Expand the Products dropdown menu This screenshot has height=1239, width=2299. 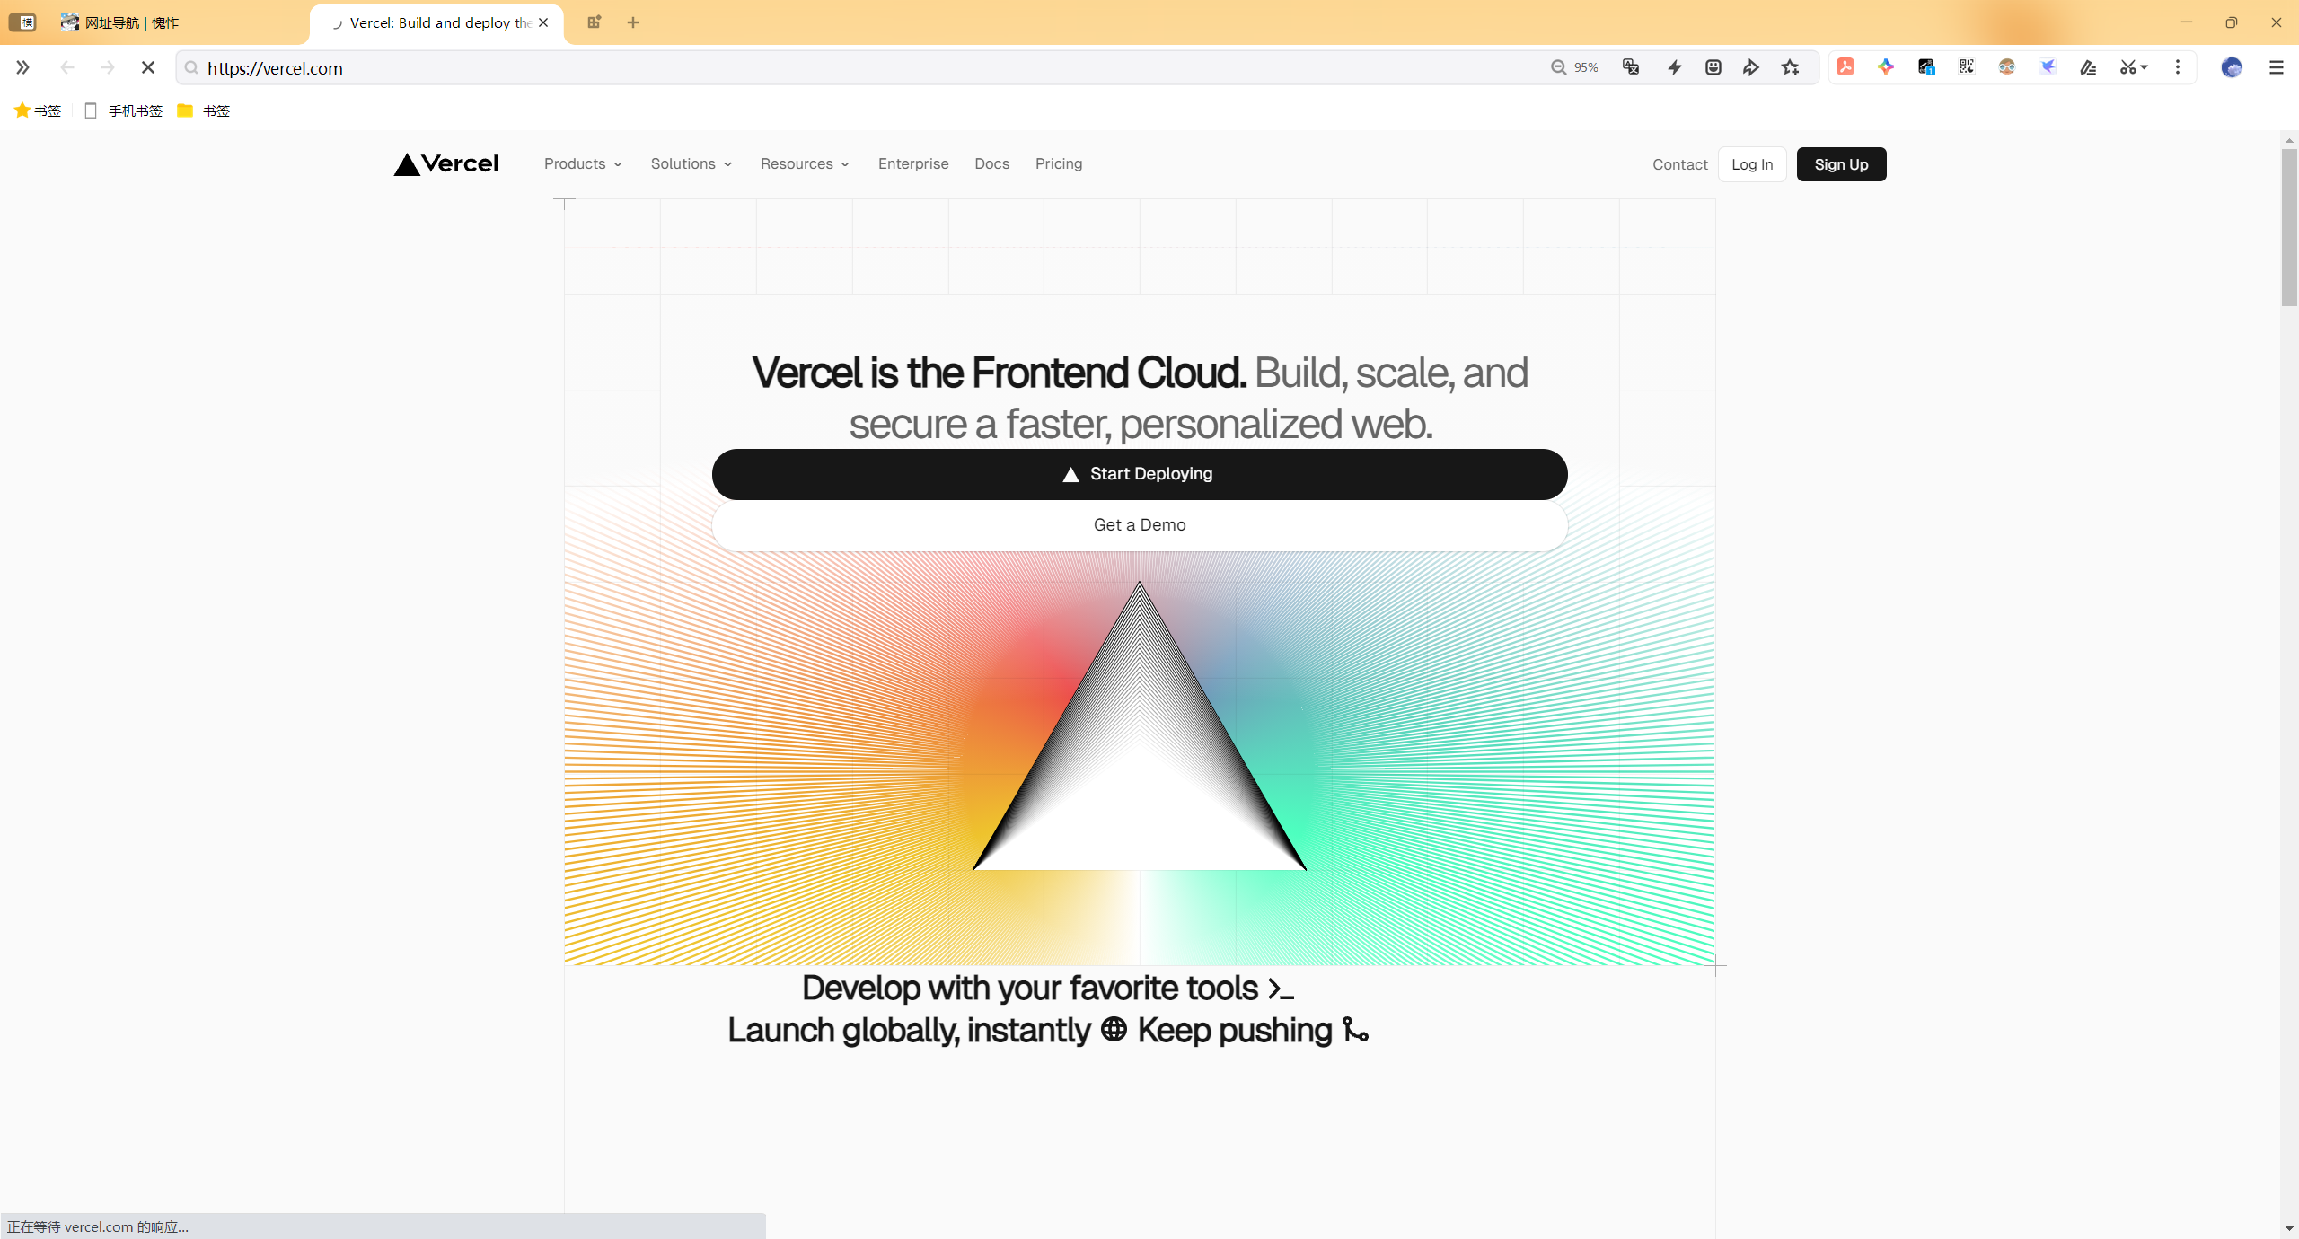[583, 164]
